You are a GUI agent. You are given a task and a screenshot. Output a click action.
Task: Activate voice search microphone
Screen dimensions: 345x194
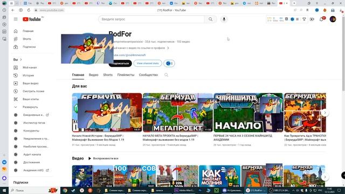224,19
